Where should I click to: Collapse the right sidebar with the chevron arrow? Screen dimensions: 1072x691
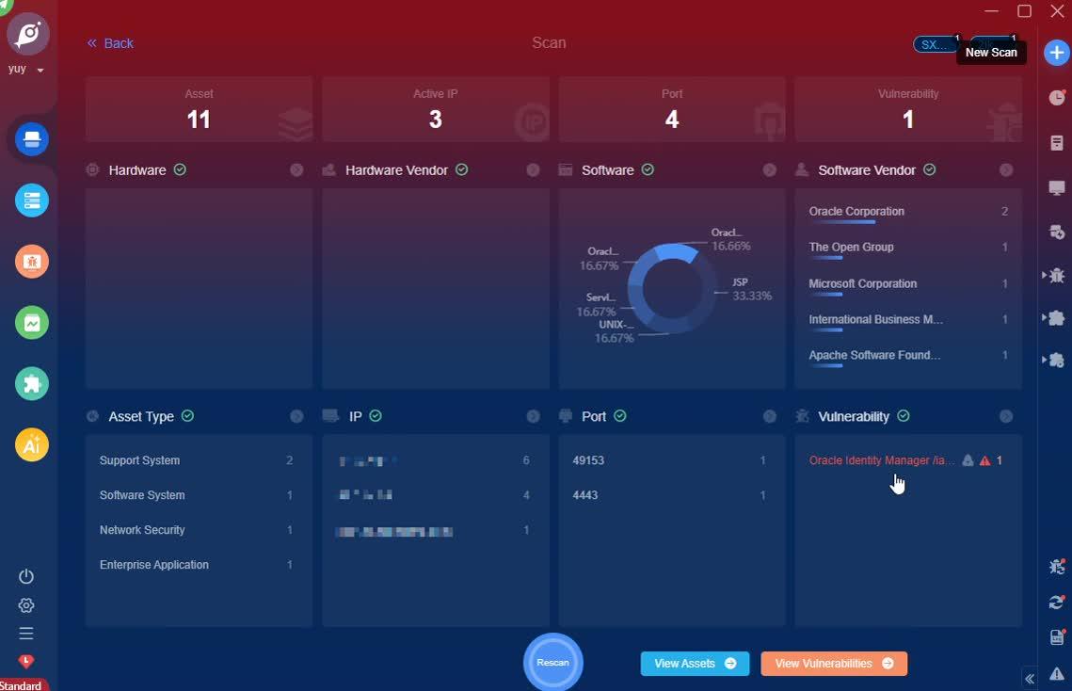coord(1029,678)
